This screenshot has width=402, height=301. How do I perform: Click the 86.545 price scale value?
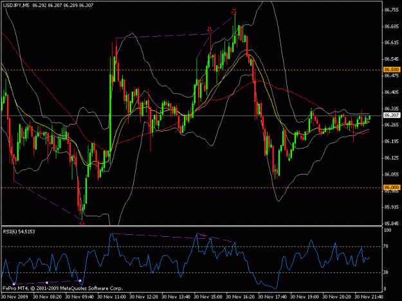392,59
